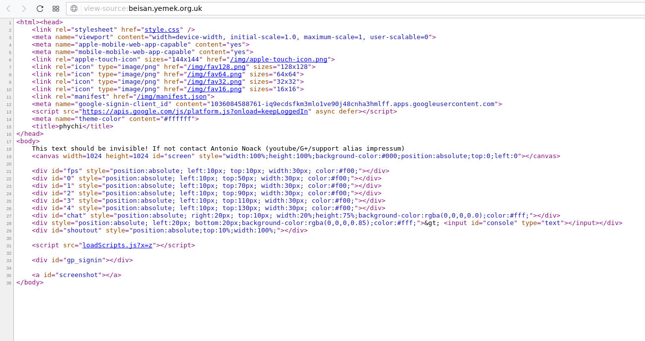Screen dimensions: 645x341
Task: Open the /img/apple-touch-icon.png link
Action: (x=279, y=59)
